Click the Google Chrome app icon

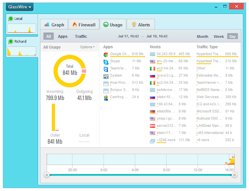tap(106, 55)
